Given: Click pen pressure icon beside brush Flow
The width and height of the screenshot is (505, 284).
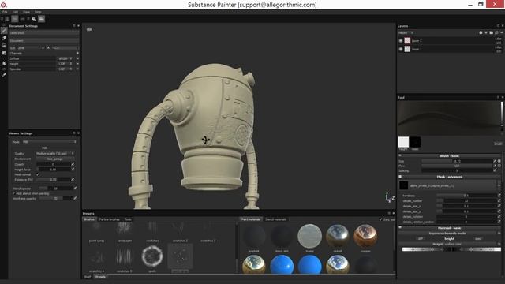Looking at the screenshot, I should click(495, 166).
